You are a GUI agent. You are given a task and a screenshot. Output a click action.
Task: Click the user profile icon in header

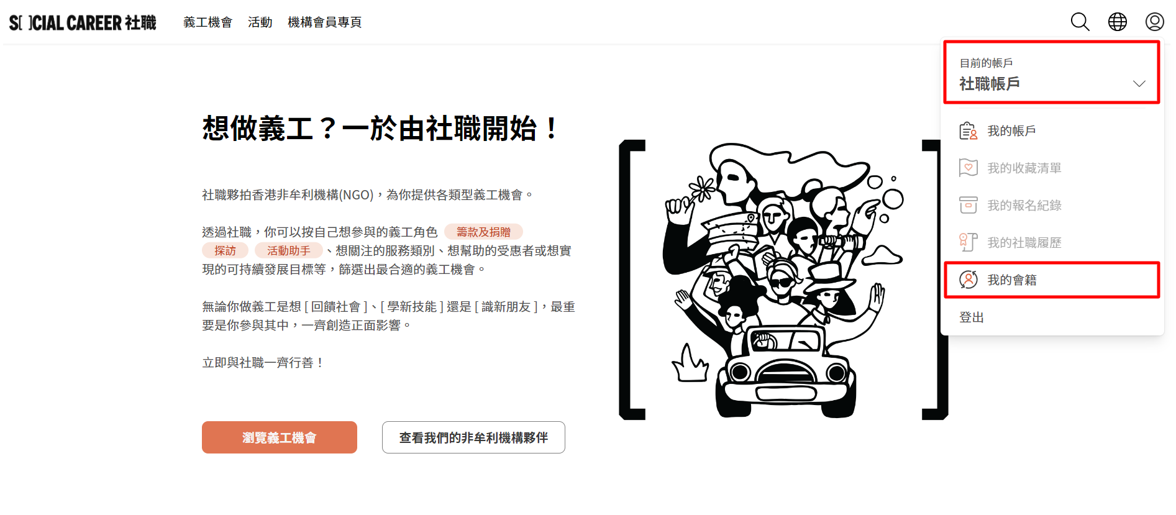point(1154,22)
